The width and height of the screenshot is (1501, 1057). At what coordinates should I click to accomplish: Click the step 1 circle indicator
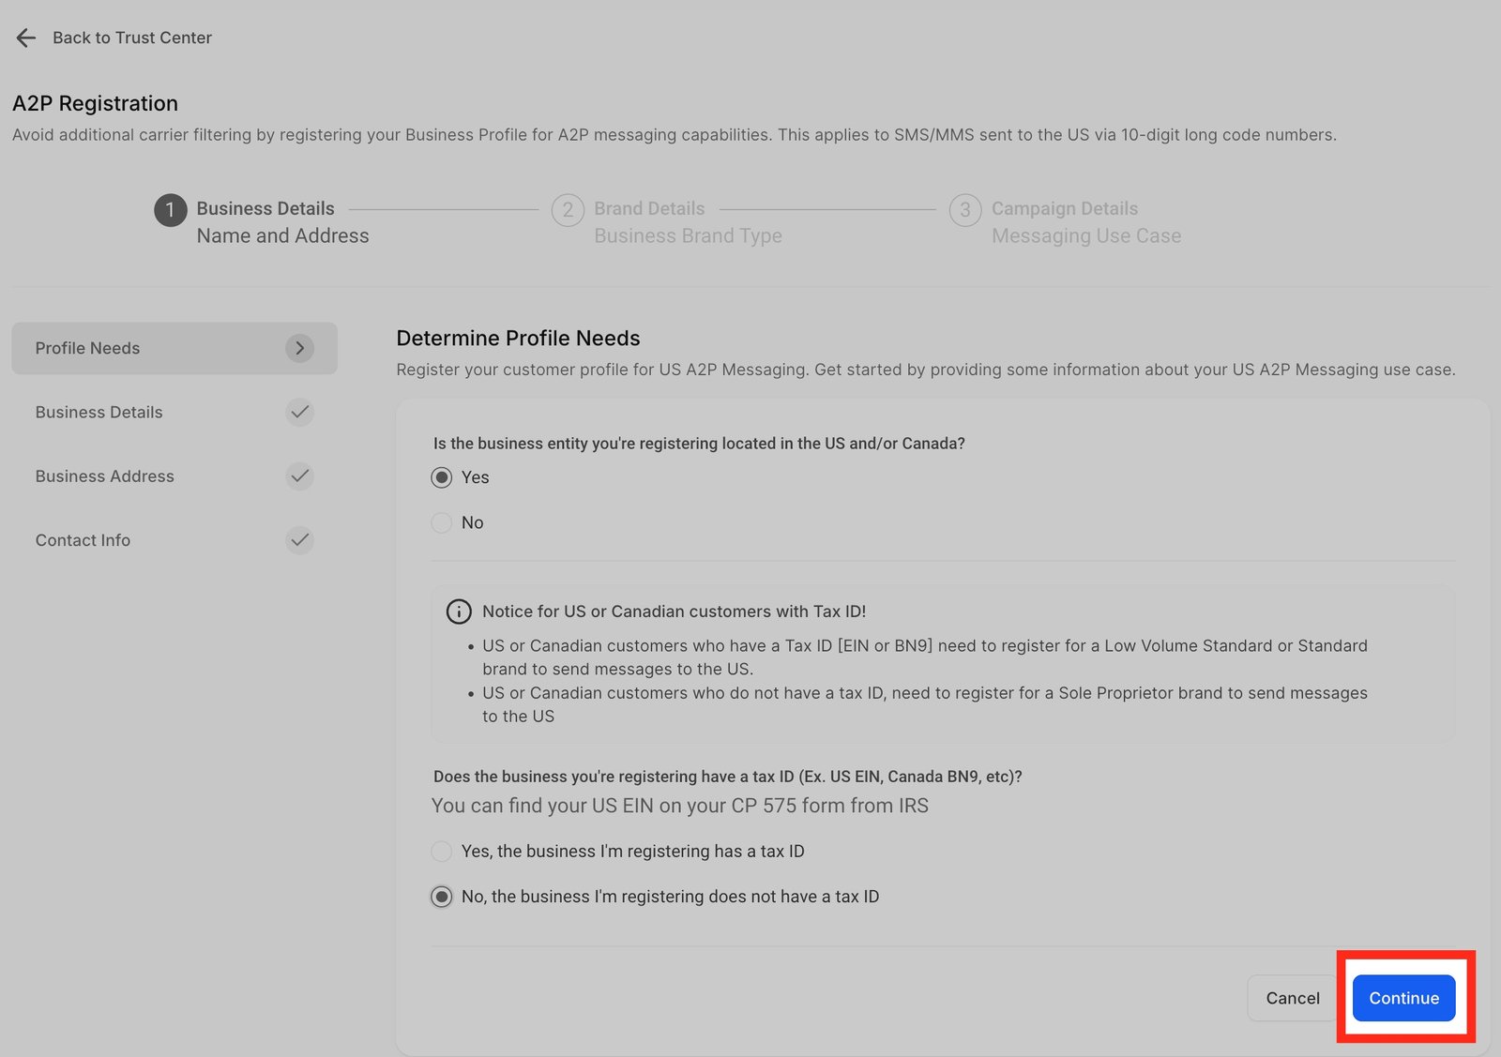pyautogui.click(x=170, y=209)
